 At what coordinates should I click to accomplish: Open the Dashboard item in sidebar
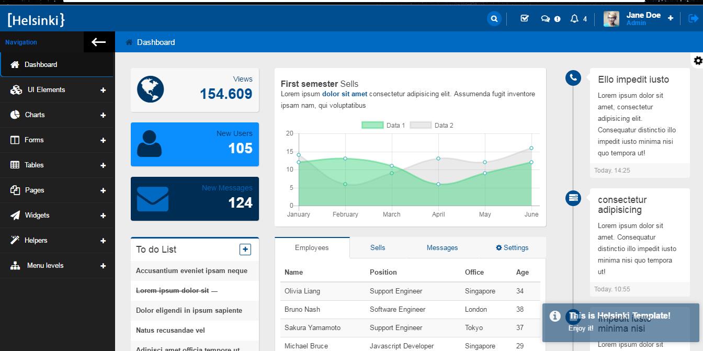pos(57,65)
